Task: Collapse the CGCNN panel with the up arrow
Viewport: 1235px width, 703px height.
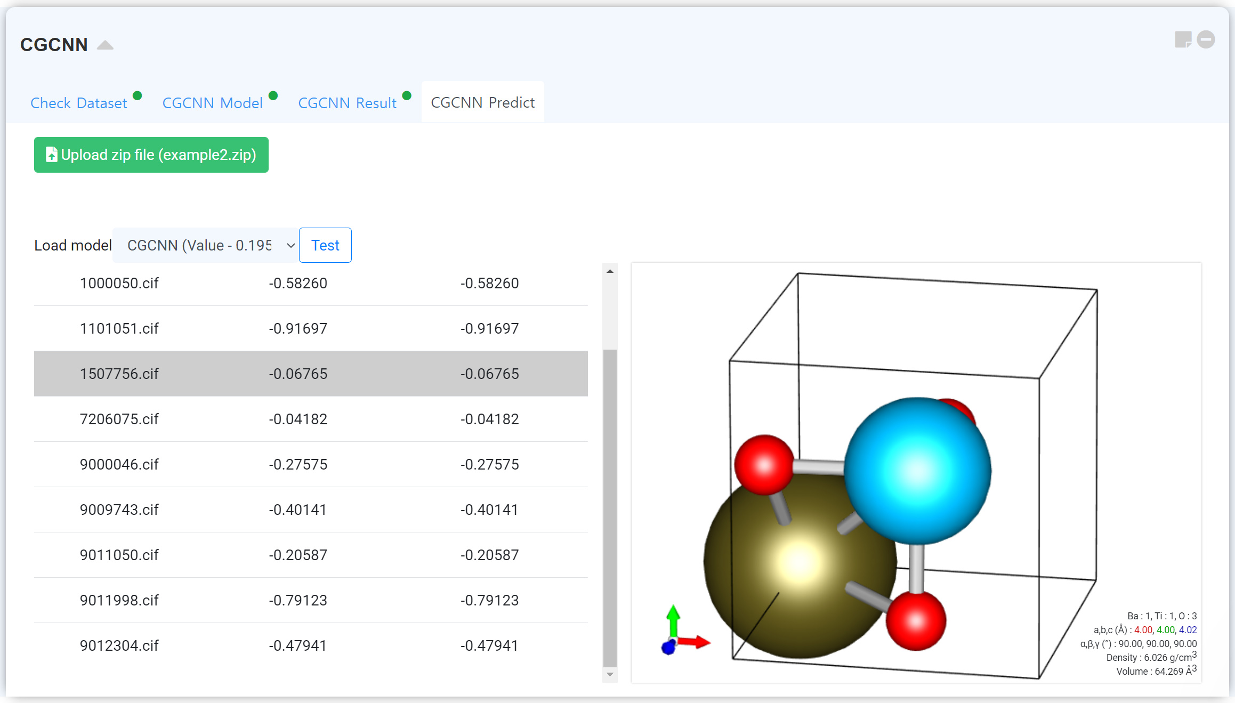Action: click(105, 45)
